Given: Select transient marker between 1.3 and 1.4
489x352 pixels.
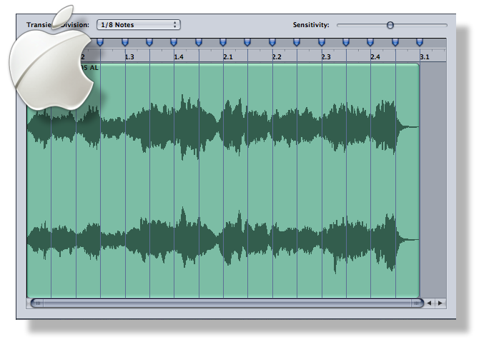Looking at the screenshot, I should tap(149, 43).
